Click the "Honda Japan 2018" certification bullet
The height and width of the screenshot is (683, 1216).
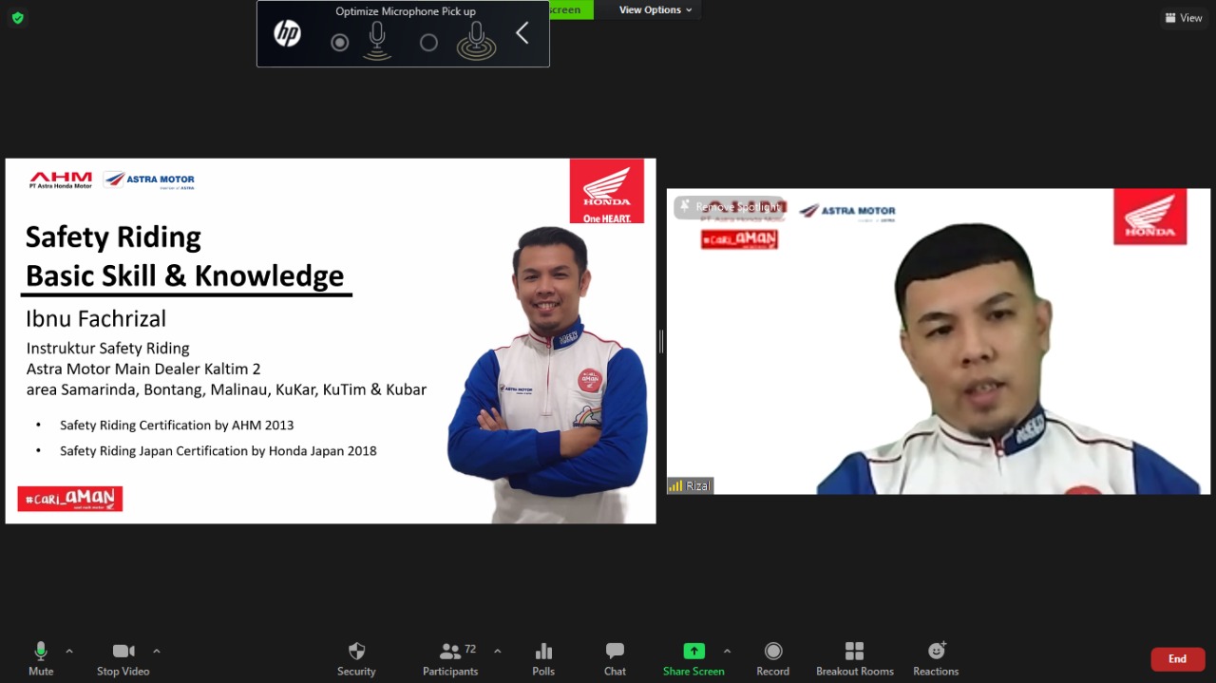(x=218, y=450)
